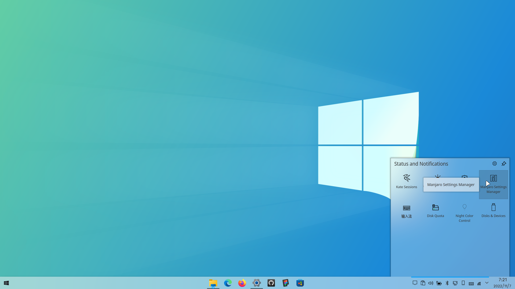The width and height of the screenshot is (515, 289).
Task: Launch Firefox from the taskbar
Action: (x=242, y=283)
